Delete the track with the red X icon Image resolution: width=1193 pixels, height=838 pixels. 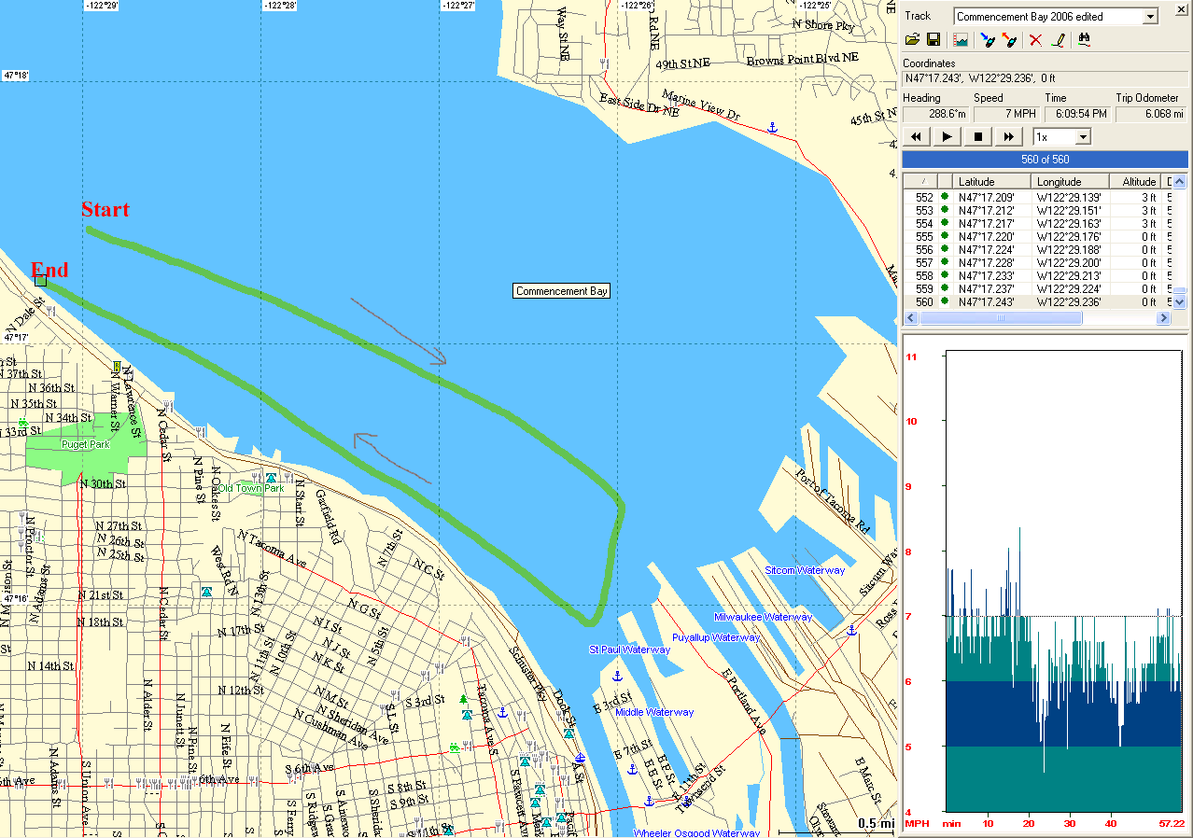tap(1035, 40)
